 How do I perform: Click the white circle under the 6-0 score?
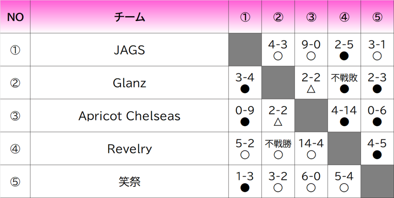[311, 188]
